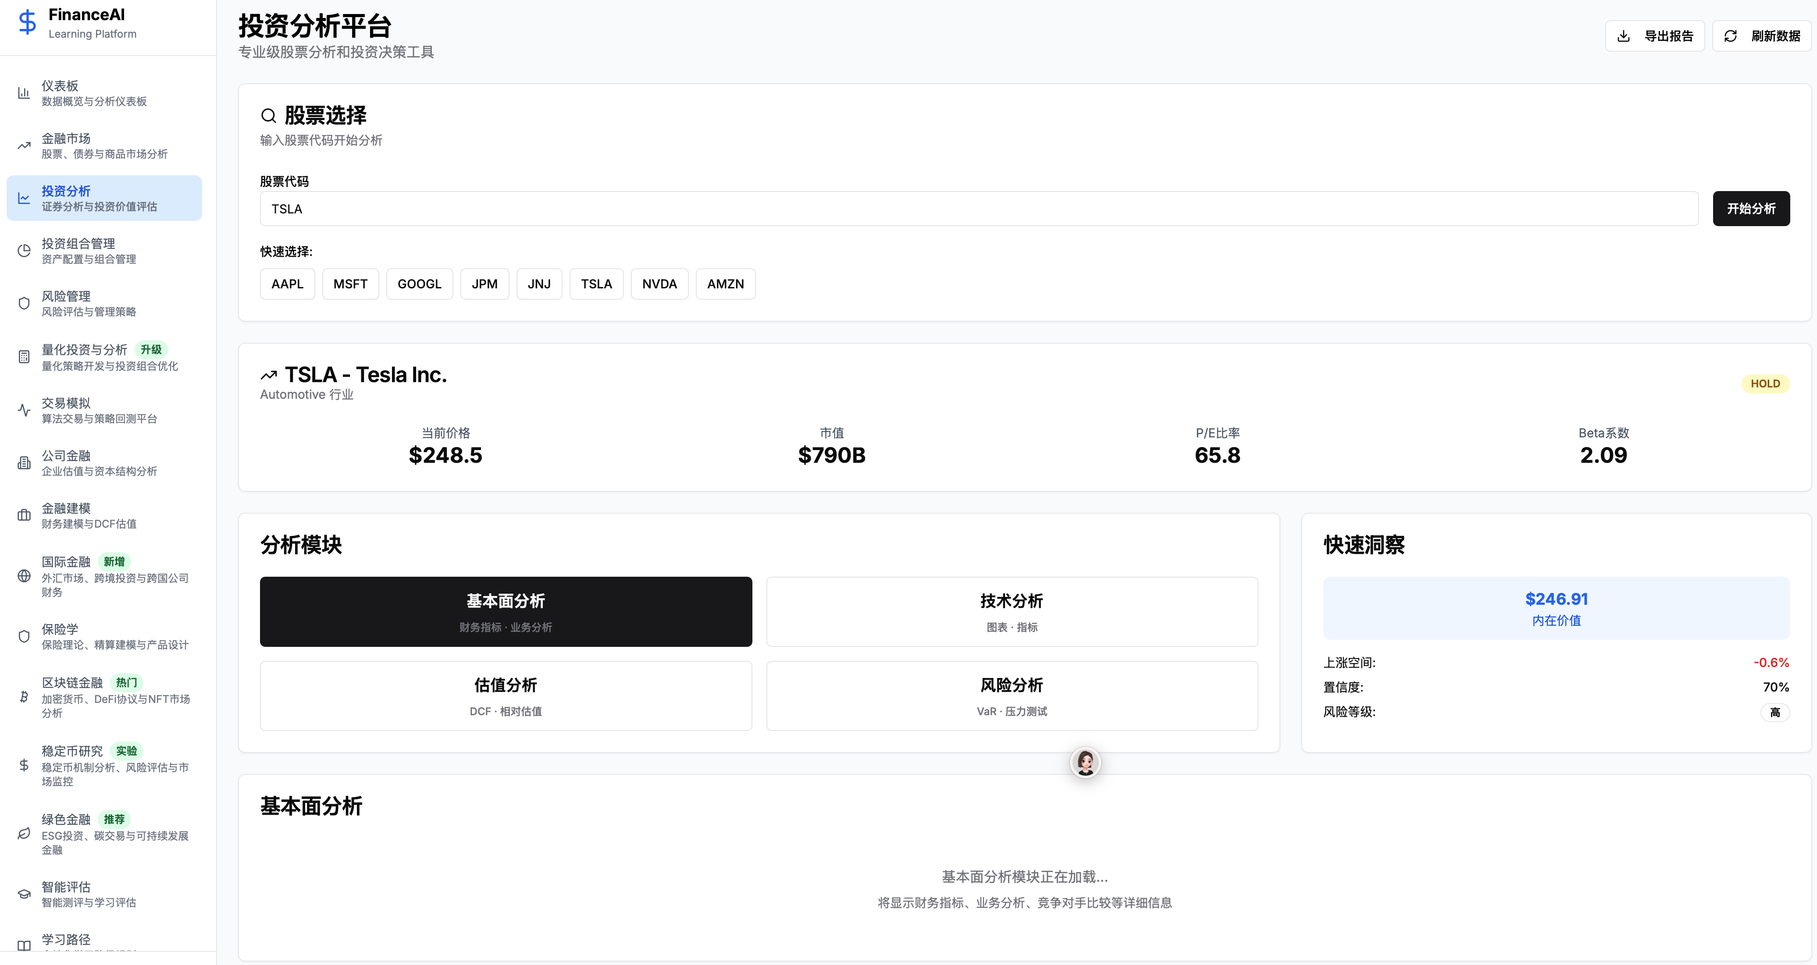Screen dimensions: 1817x965
Task: Click the 绿色金融 leaf icon
Action: [24, 834]
